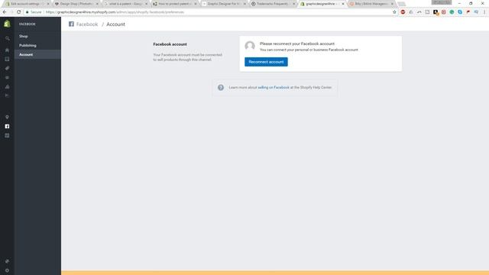Image resolution: width=489 pixels, height=275 pixels.
Task: Switch to the Edit account settings tab
Action: 28,4
